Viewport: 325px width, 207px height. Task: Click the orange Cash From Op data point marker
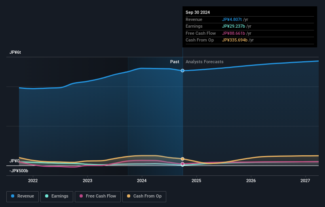point(182,159)
